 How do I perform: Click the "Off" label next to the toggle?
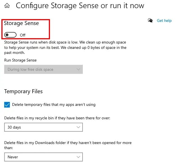click(23, 35)
